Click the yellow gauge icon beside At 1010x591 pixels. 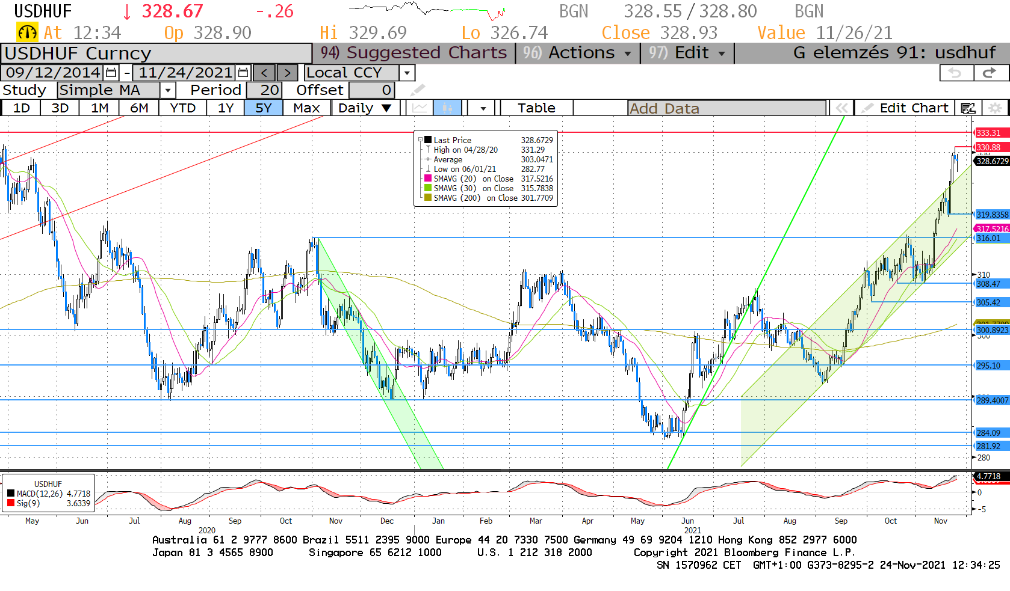point(26,32)
